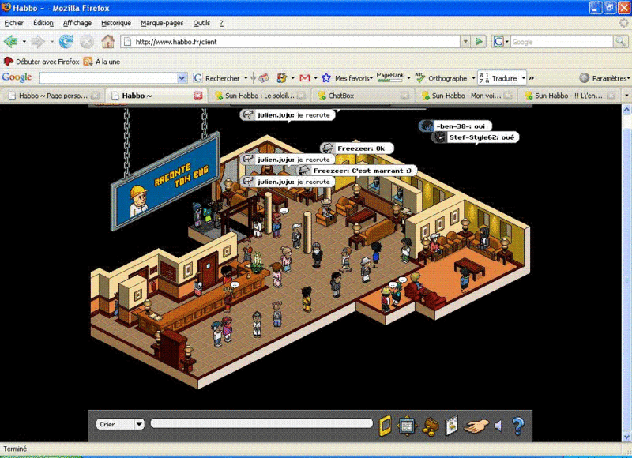632x458 pixels.
Task: Switch to the Habbo ~ Page perso tab
Action: (x=53, y=96)
